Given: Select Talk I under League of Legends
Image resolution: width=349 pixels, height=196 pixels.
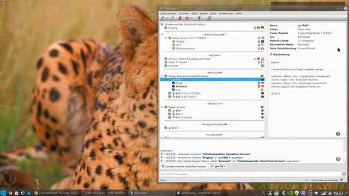Looking at the screenshot, I should tap(174, 128).
